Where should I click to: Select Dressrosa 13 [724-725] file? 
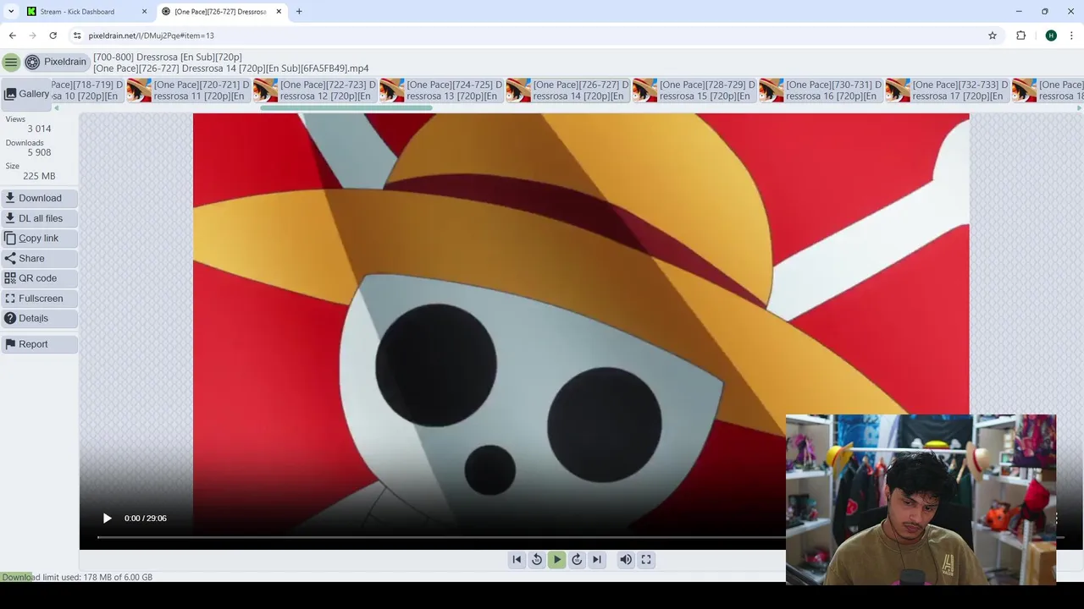(442, 91)
